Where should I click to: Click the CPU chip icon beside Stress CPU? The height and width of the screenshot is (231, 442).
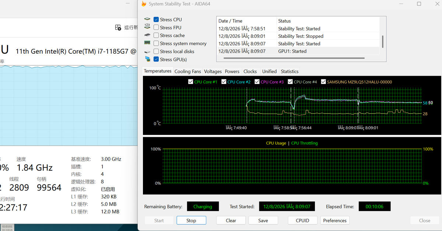click(x=147, y=19)
